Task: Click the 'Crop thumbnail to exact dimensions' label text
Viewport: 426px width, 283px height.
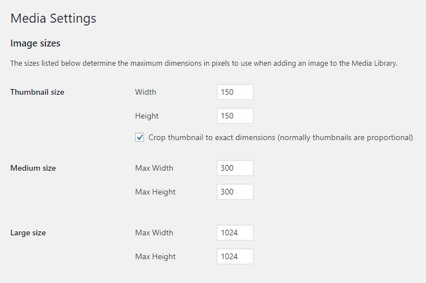Action: [x=280, y=137]
